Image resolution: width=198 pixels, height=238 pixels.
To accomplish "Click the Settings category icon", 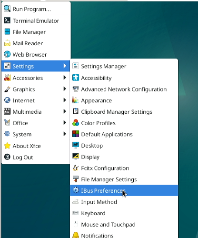I will click(7, 66).
